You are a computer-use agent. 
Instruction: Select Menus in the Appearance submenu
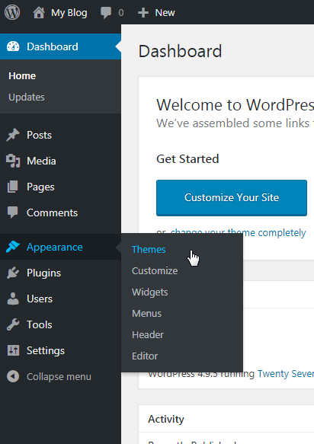click(146, 314)
